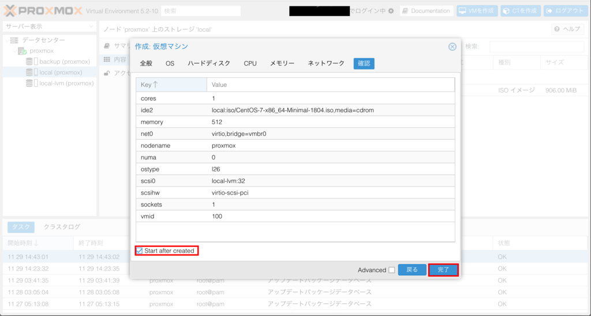Click the summary book icon in side panel
This screenshot has height=316, width=591.
pyautogui.click(x=107, y=45)
